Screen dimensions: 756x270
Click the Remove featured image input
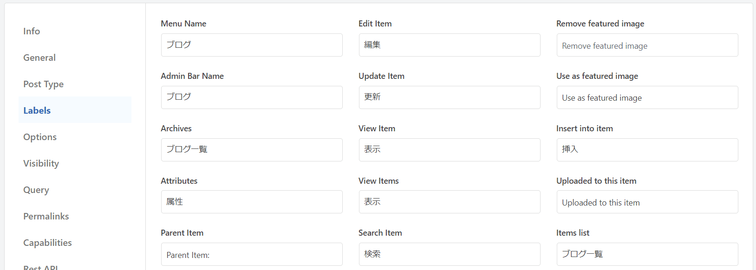[647, 45]
